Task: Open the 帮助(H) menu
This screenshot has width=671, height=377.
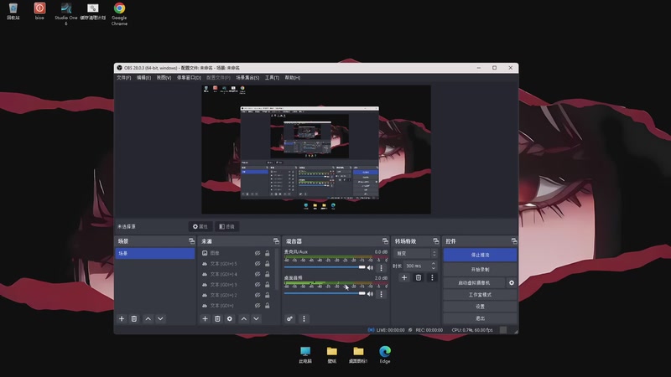Action: [x=293, y=78]
